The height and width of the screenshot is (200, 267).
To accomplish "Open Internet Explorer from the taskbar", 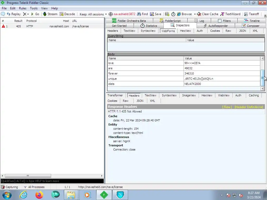I will [23, 195].
